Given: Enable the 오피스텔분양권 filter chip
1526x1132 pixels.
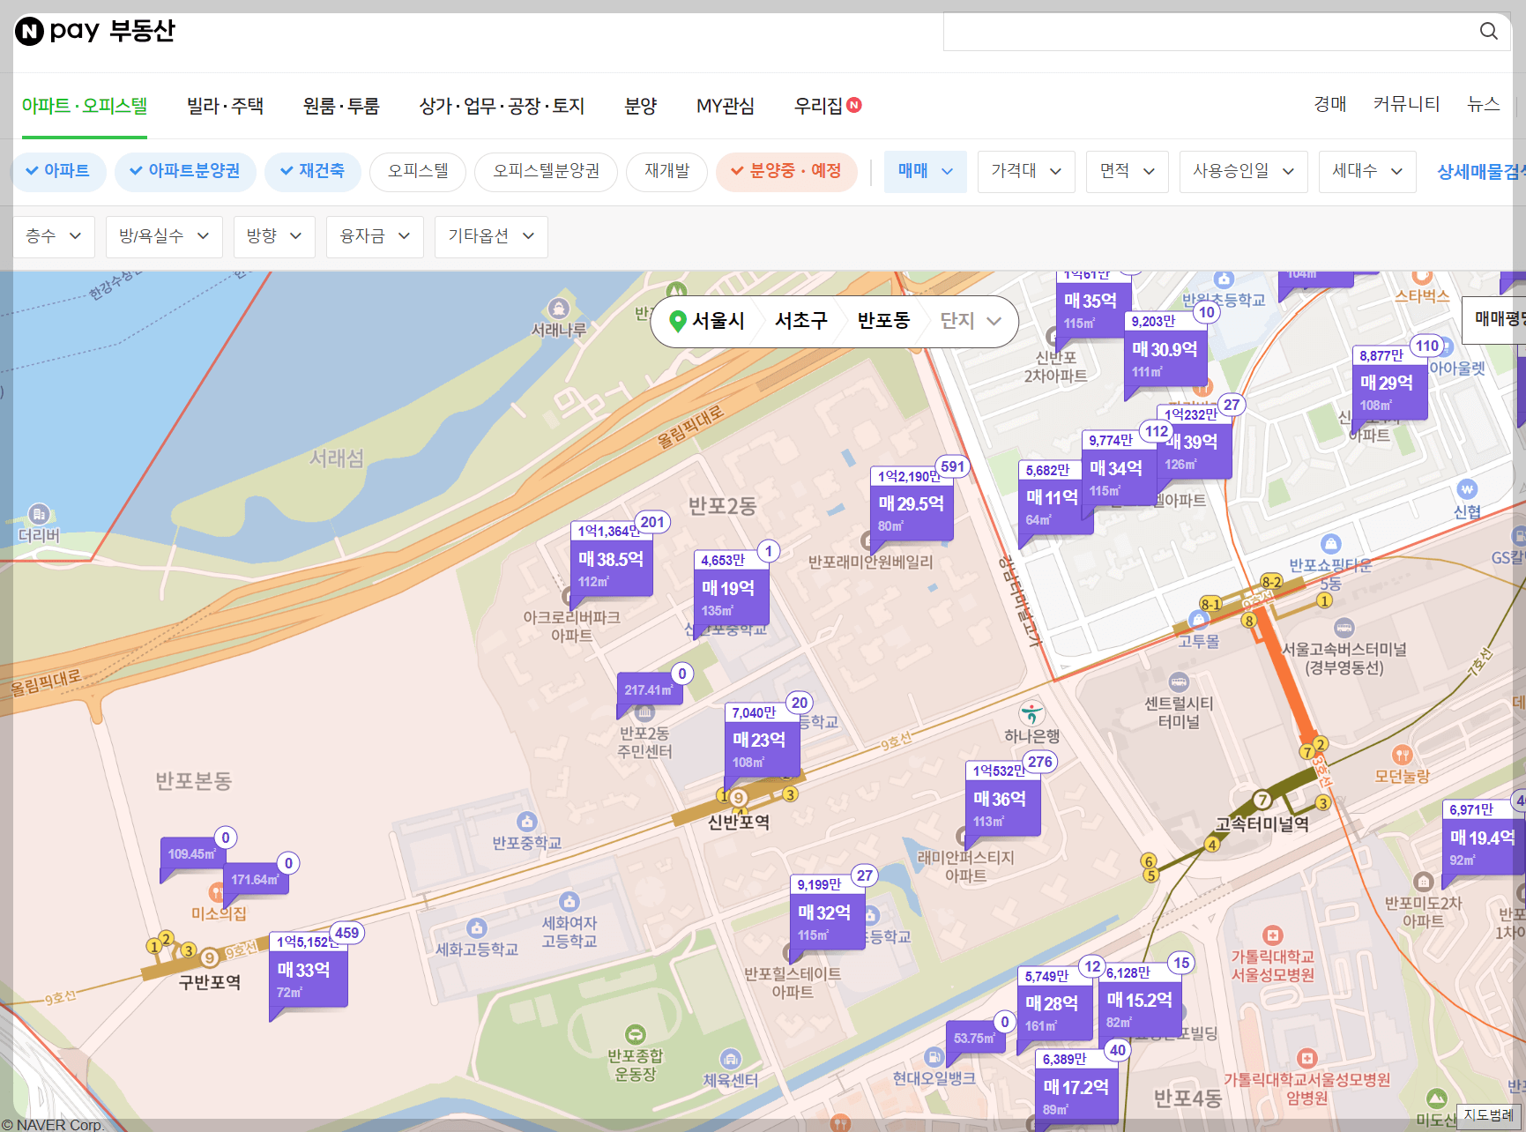Looking at the screenshot, I should (x=546, y=171).
